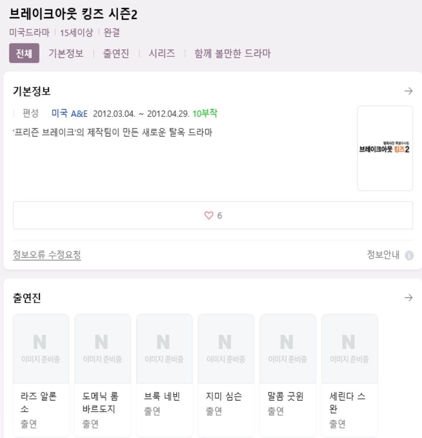Select the 전체 tab
The width and height of the screenshot is (422, 438).
pyautogui.click(x=24, y=53)
